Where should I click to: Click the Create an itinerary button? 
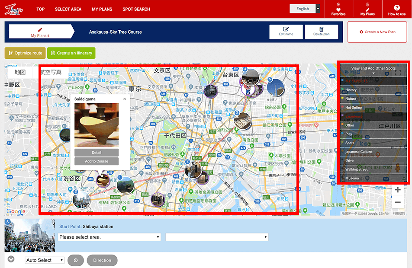pos(71,53)
